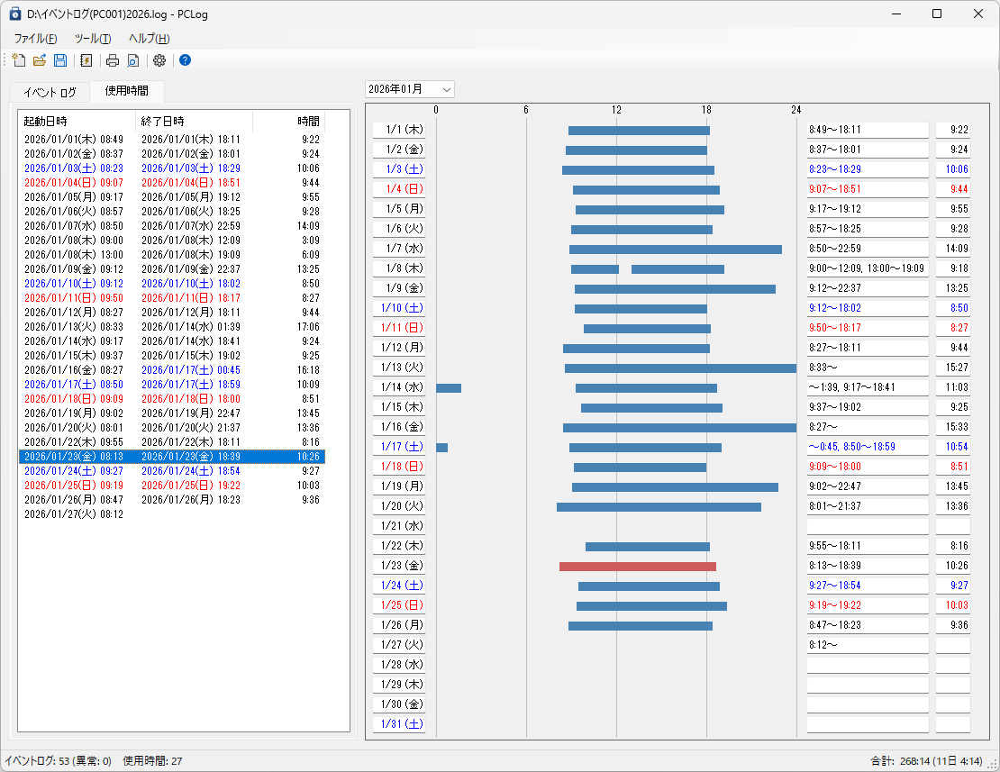Open the ツール menu

pos(92,39)
